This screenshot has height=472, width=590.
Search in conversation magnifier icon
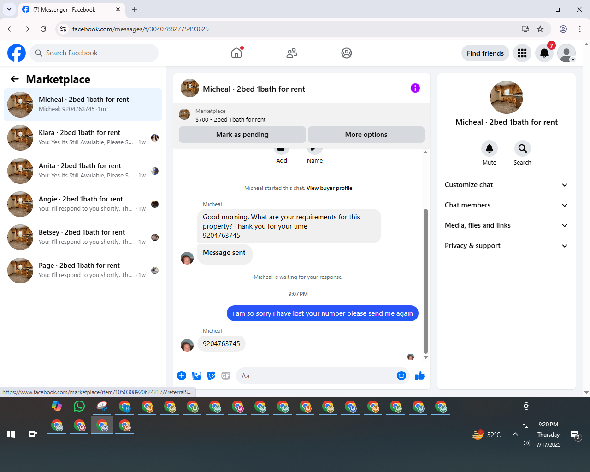click(523, 148)
